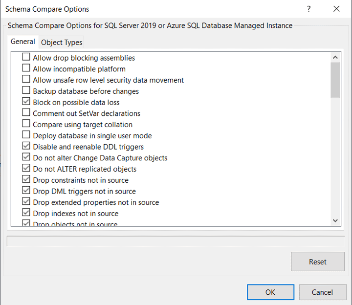Cancel the options dialog
The image size is (352, 305).
323,292
